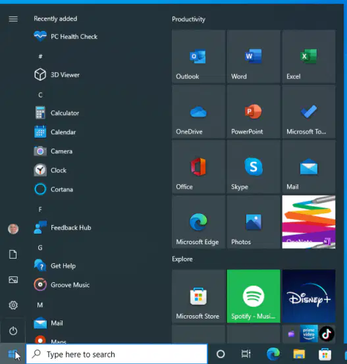Launch Edge from the taskbar
347x364 pixels.
pyautogui.click(x=273, y=354)
